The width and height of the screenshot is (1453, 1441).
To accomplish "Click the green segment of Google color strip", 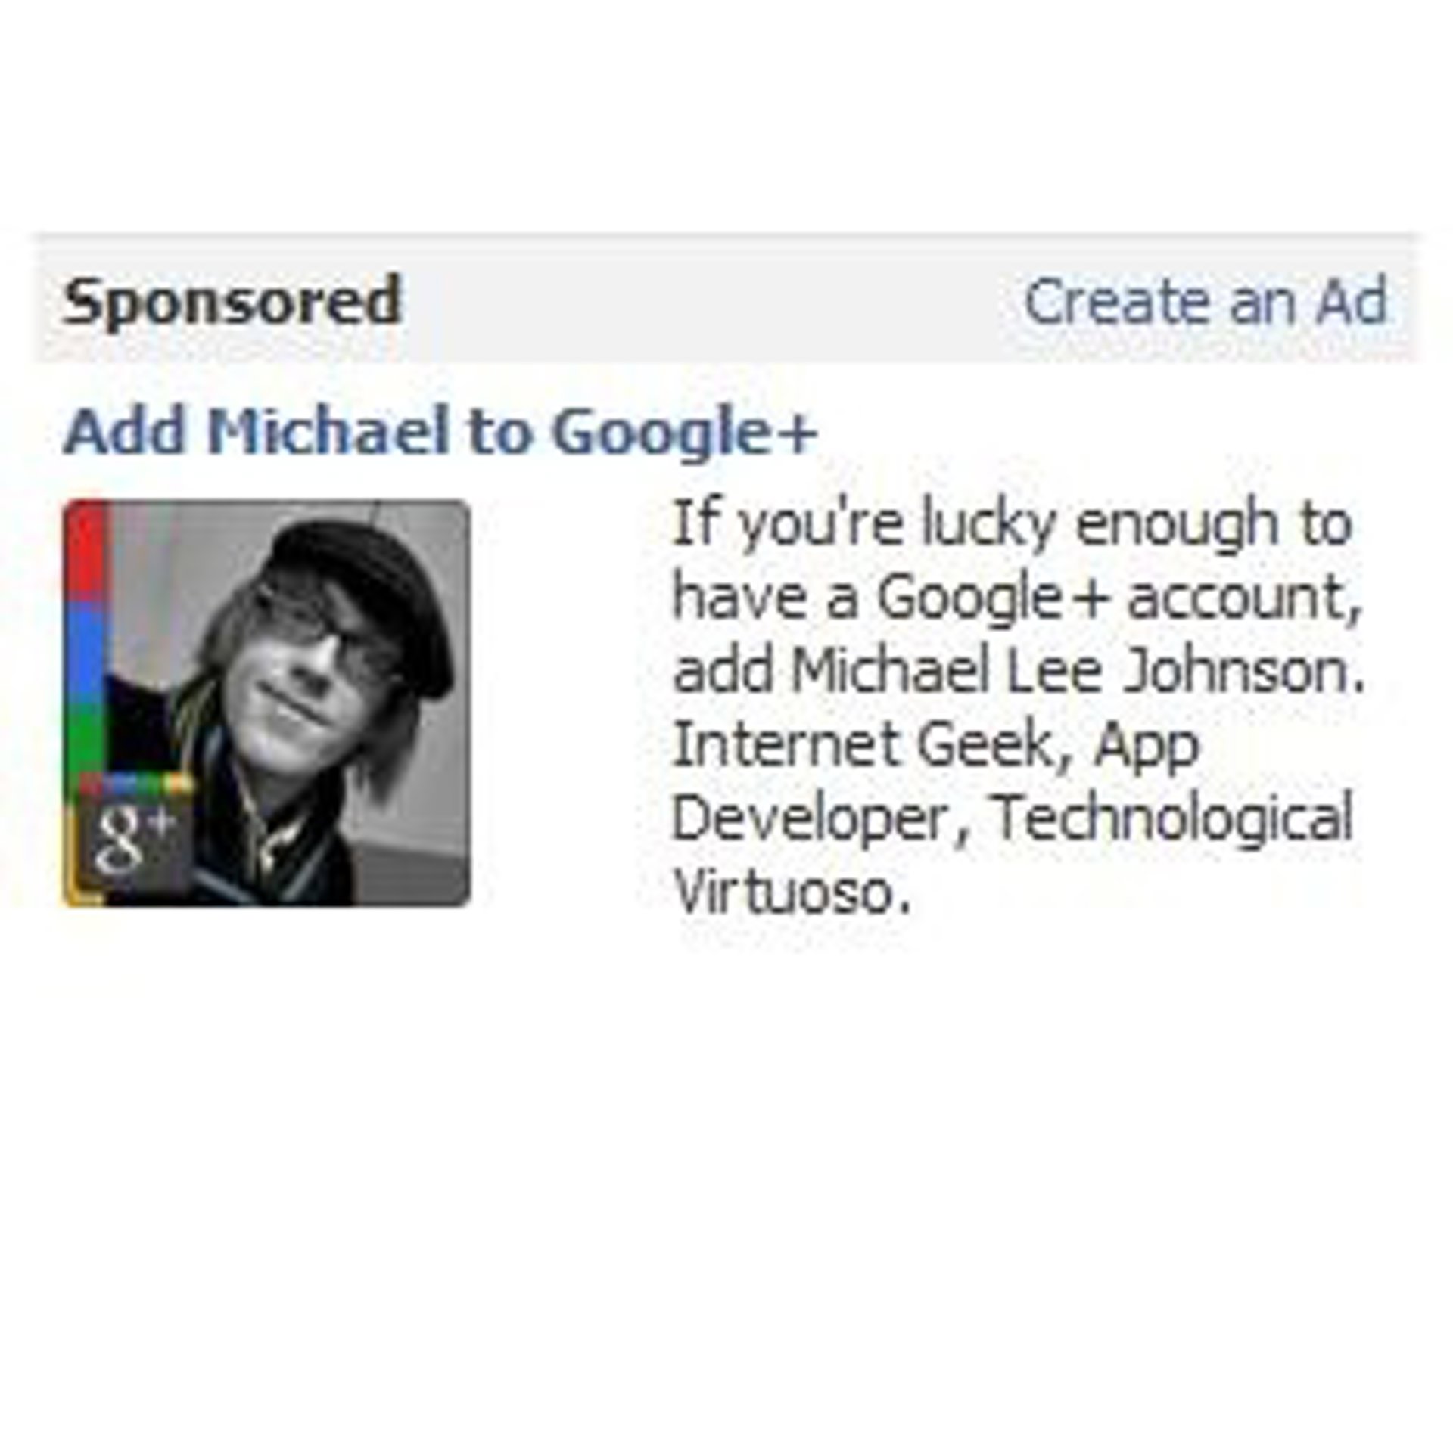I will [x=85, y=741].
